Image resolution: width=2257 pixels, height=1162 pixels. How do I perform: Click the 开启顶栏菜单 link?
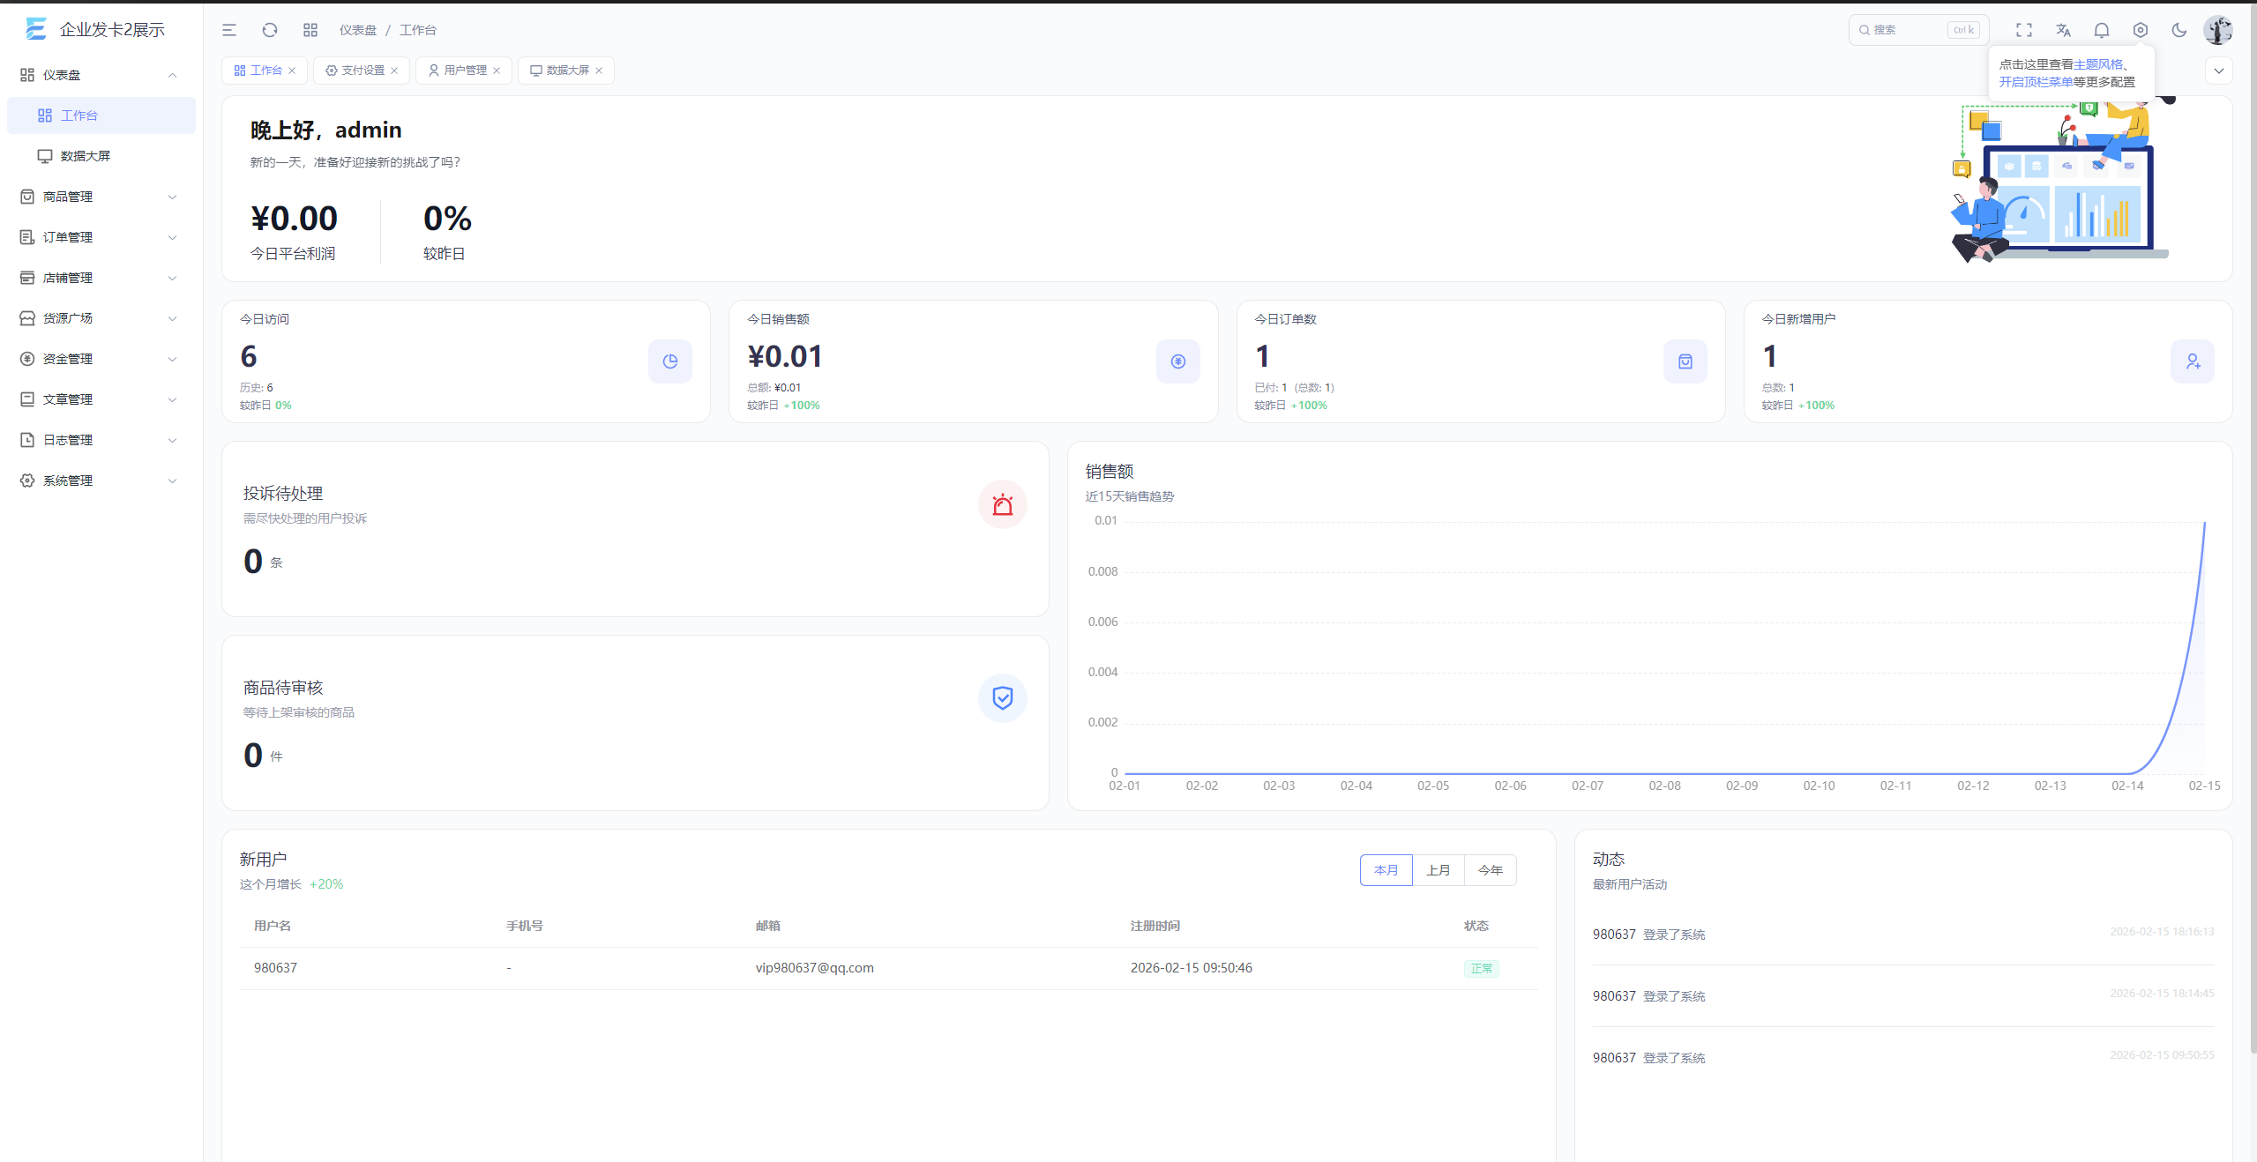tap(2036, 82)
